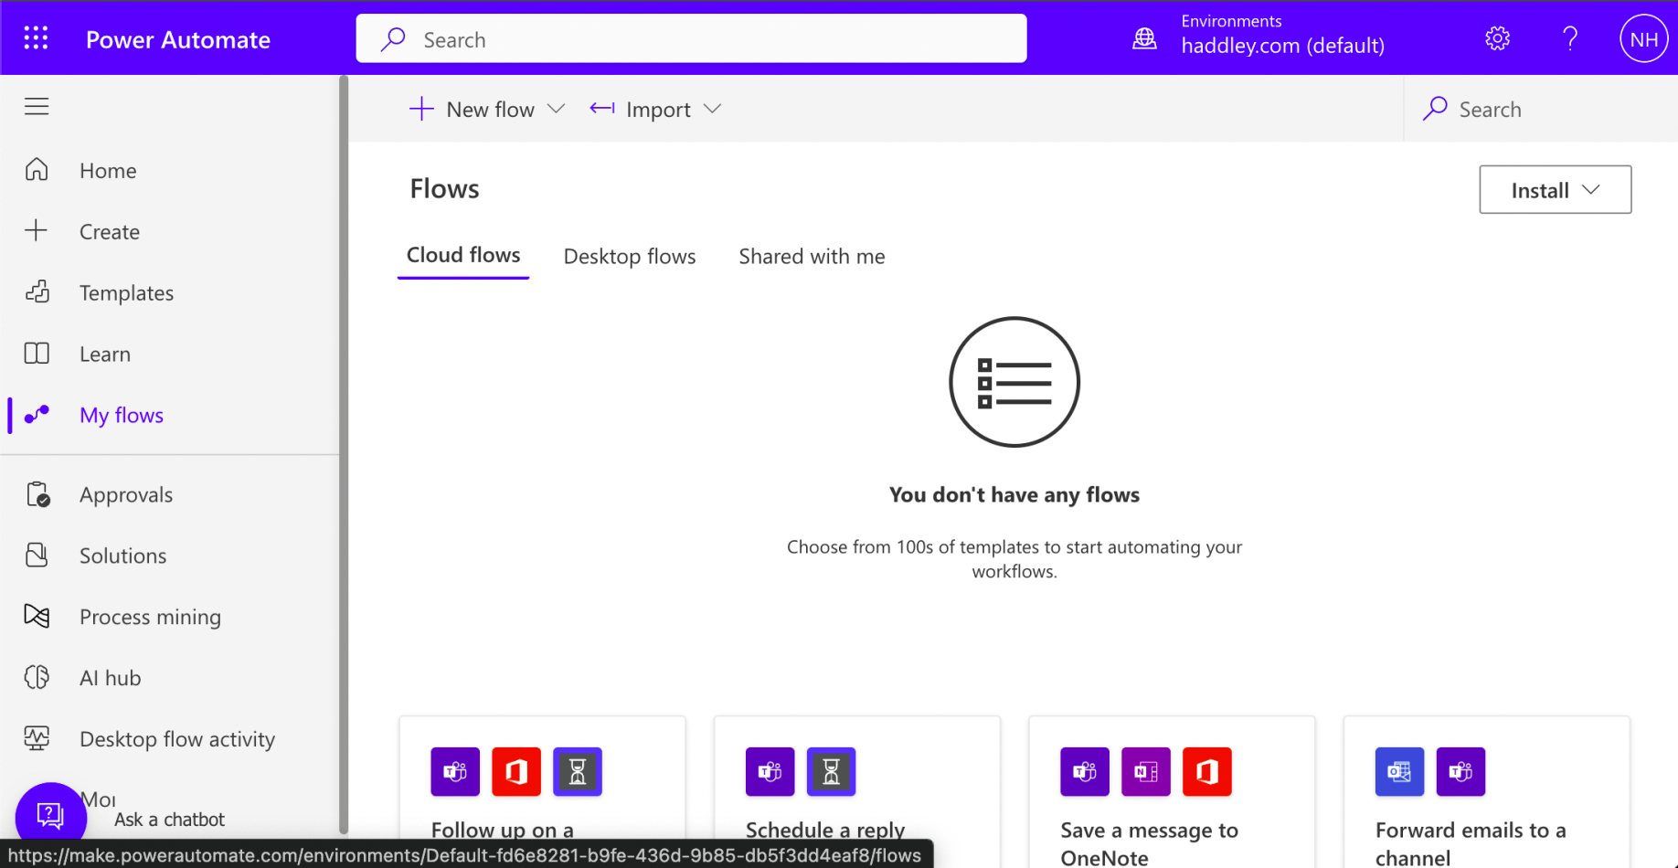Click the Environments globe icon
Viewport: 1678px width, 868px height.
1144,38
